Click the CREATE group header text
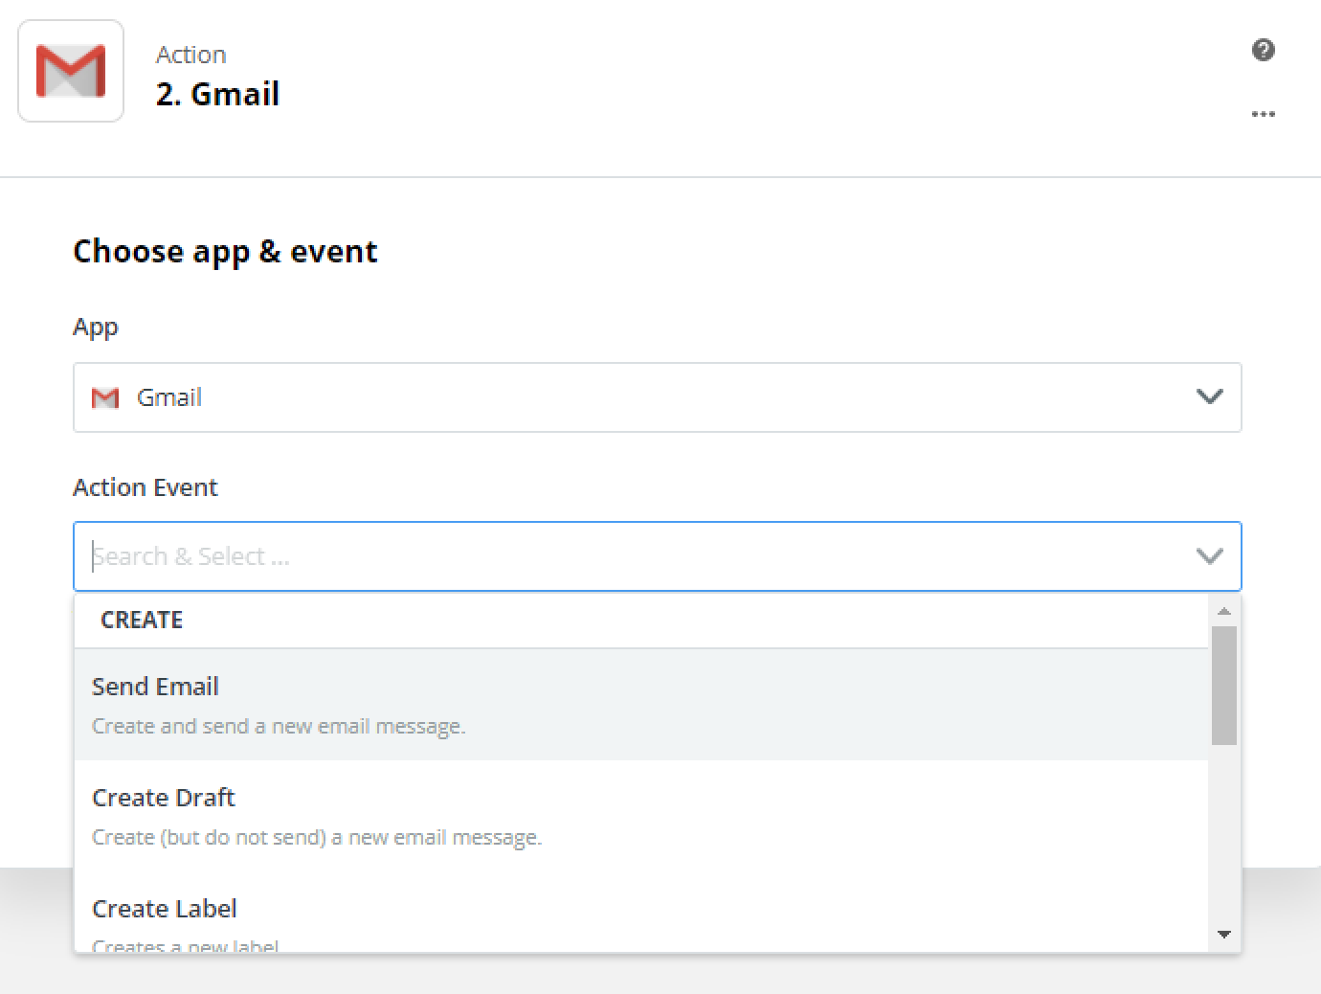 pos(142,620)
